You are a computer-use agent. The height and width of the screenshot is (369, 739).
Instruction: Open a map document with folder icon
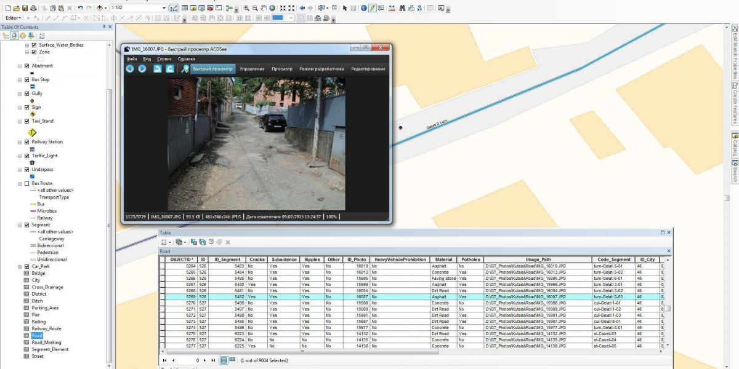point(16,8)
